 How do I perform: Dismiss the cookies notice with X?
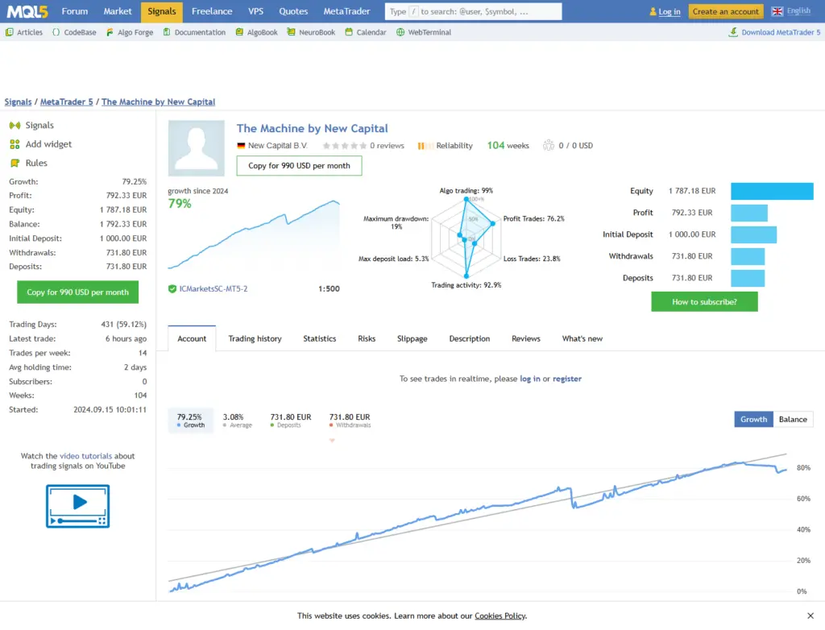coord(810,615)
